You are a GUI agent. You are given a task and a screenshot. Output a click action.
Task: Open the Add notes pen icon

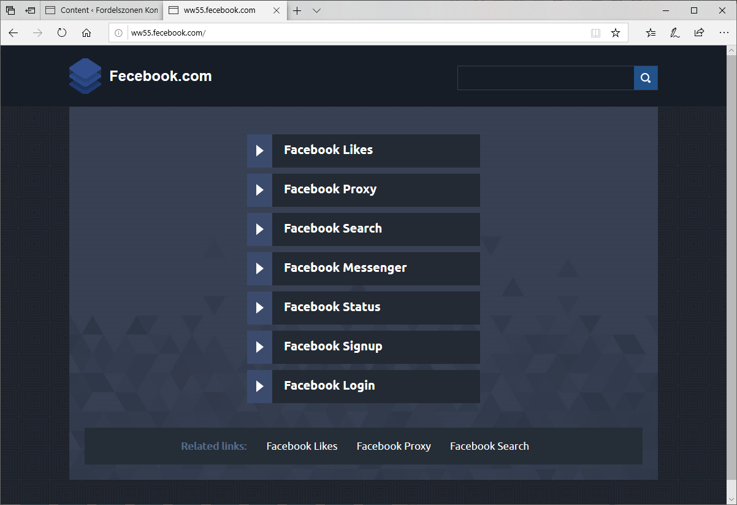[x=675, y=33]
